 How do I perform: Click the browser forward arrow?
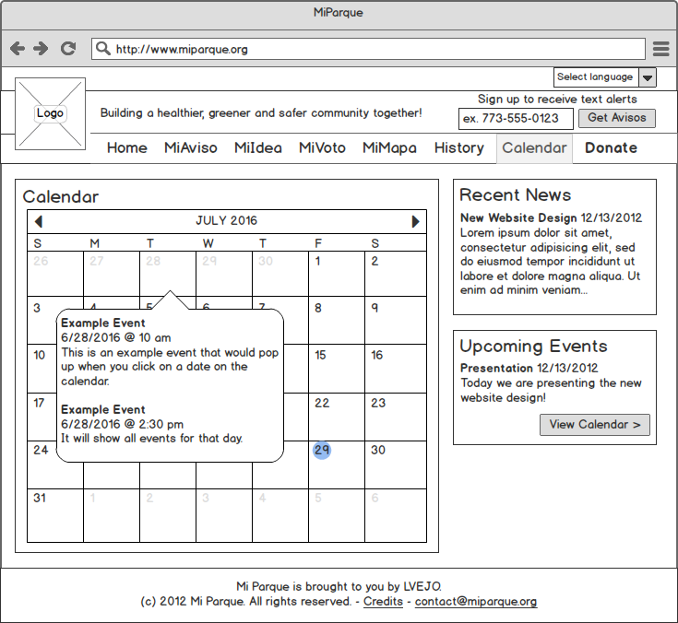pyautogui.click(x=41, y=49)
